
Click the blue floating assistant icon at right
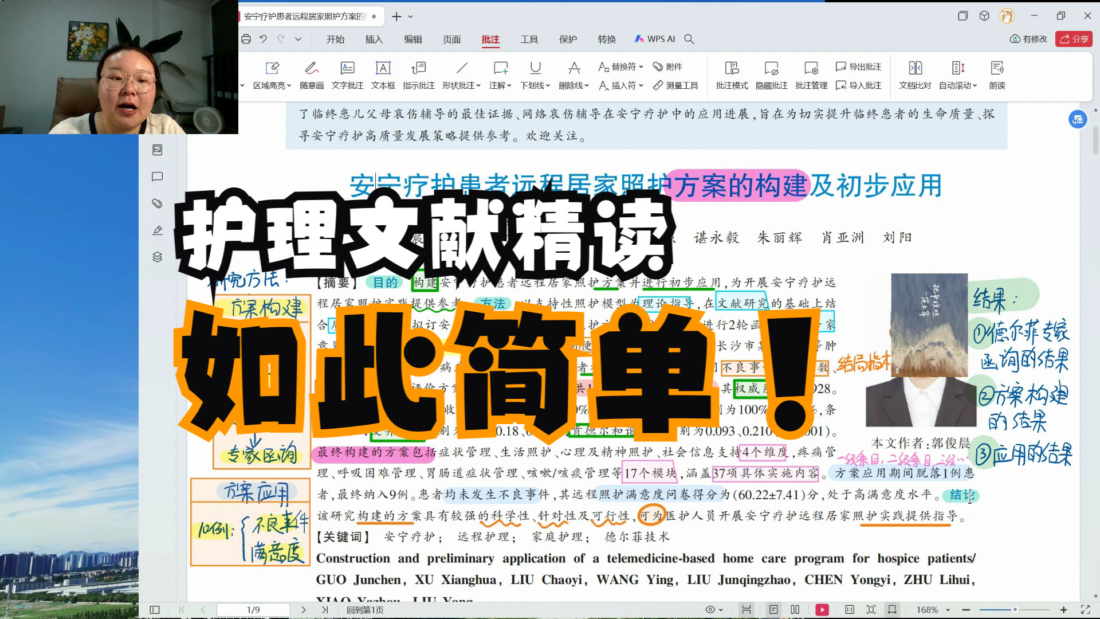(1078, 119)
